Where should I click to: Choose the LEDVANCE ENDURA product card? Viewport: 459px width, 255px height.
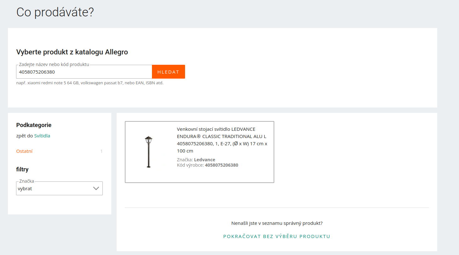(200, 152)
